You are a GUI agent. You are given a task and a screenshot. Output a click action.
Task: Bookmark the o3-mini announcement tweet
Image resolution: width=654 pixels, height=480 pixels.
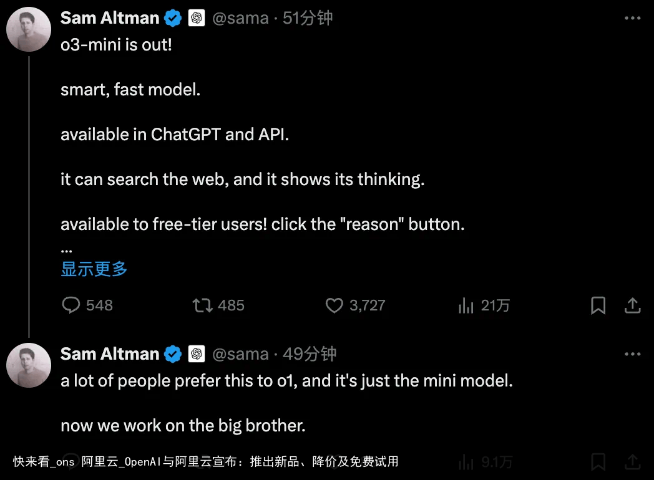[598, 305]
